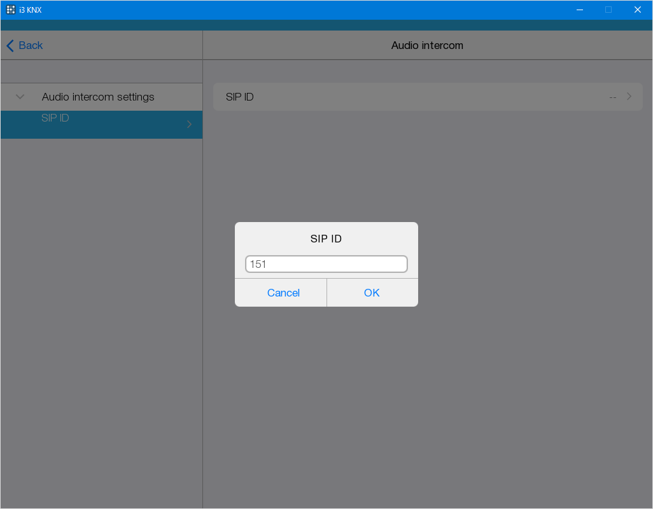The height and width of the screenshot is (509, 653).
Task: Collapse the Audio intercom settings chevron
Action: [20, 97]
